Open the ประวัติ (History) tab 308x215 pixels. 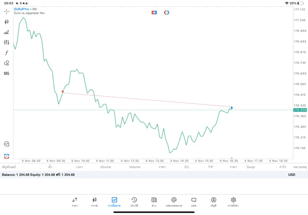[134, 201]
